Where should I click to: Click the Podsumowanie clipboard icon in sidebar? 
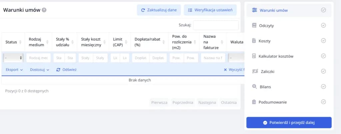[x=254, y=102]
